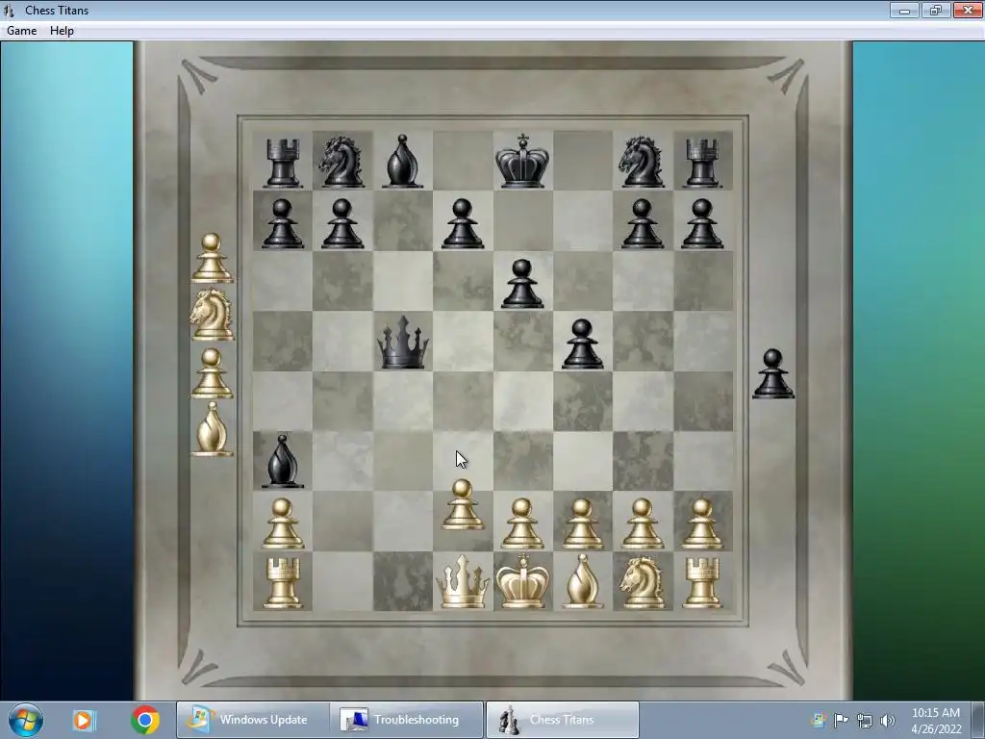985x739 pixels.
Task: Click the black pawn on a7
Action: click(x=282, y=223)
